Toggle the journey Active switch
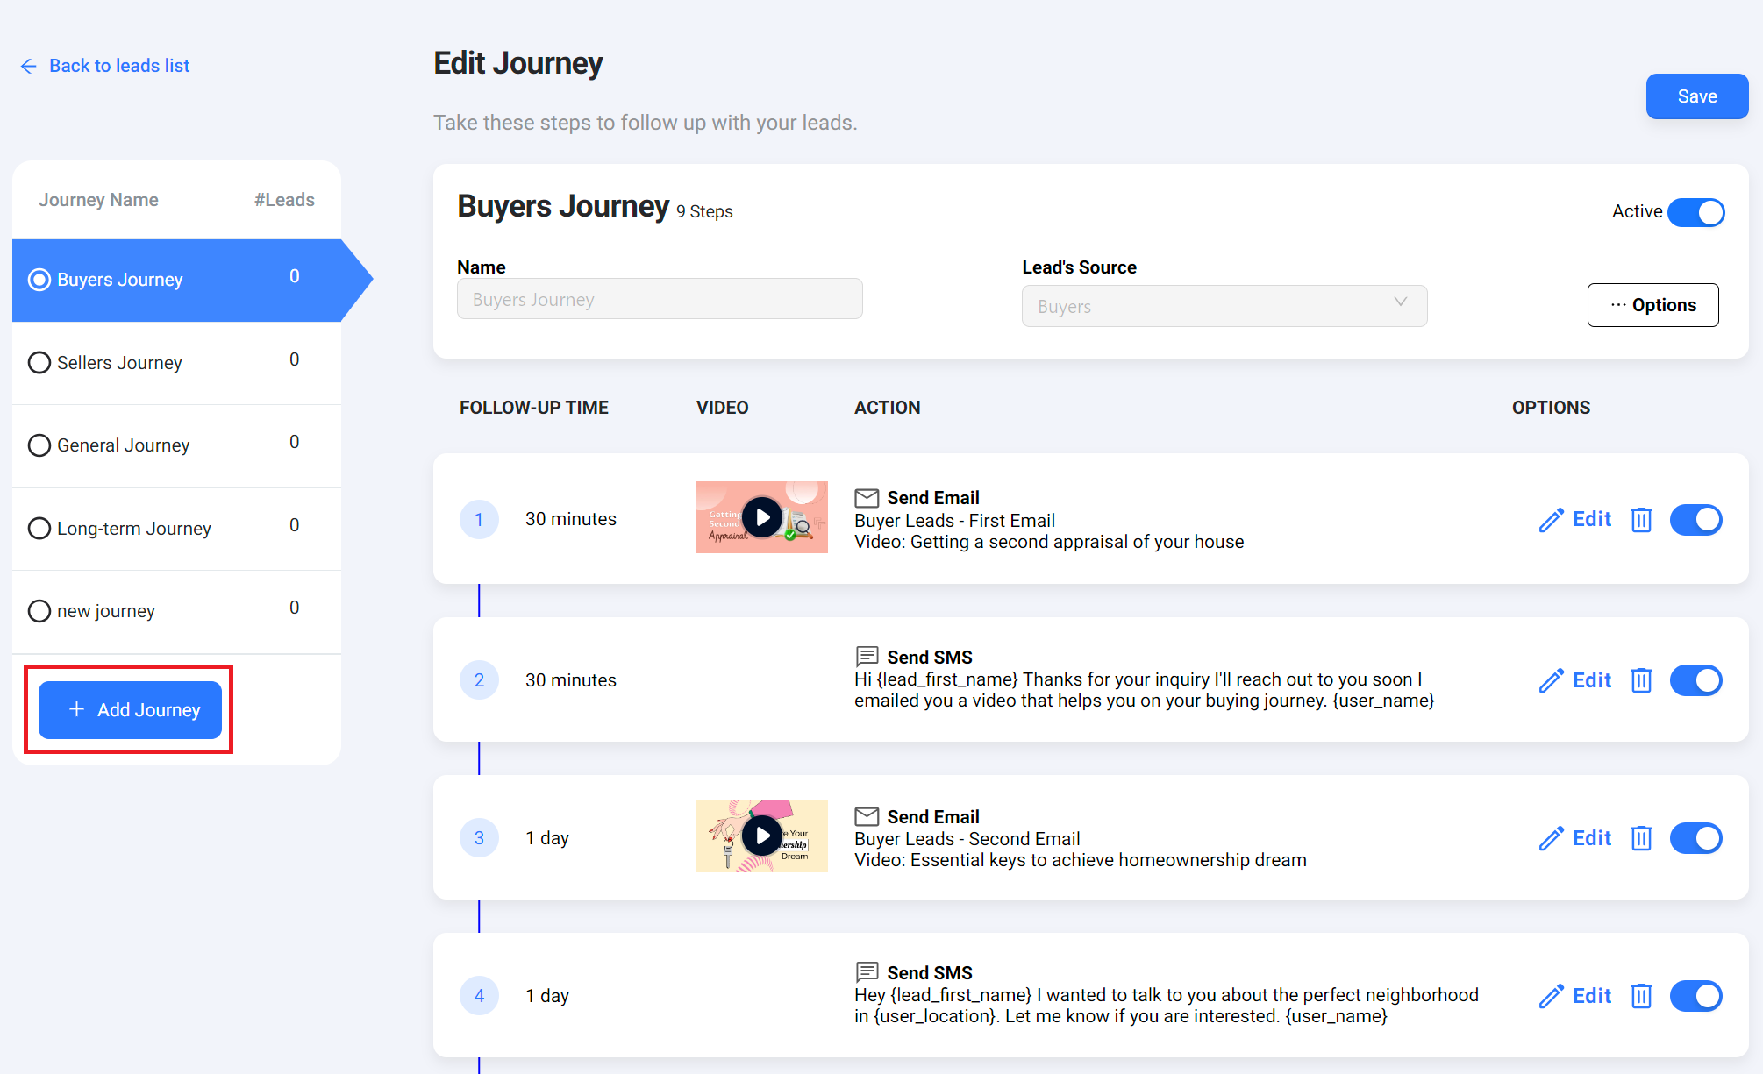Image resolution: width=1763 pixels, height=1074 pixels. (1695, 212)
